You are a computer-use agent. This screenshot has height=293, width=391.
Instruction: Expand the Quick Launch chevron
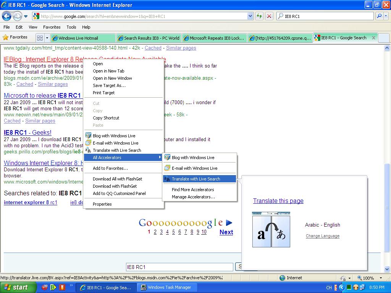click(x=71, y=285)
